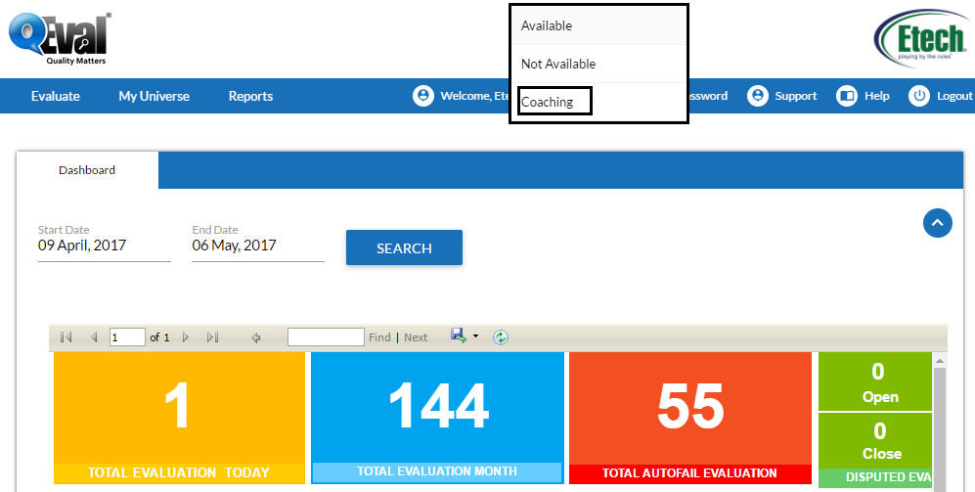Open the Evaluate menu
Viewport: 975px width, 492px height.
56,96
